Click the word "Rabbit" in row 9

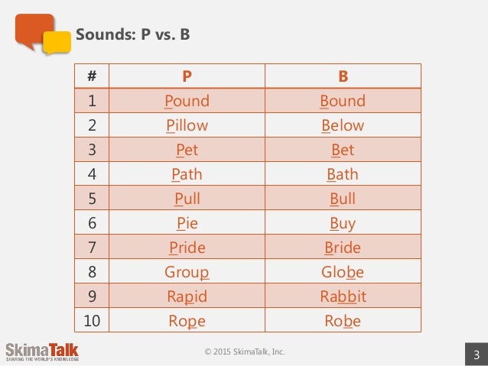coord(343,297)
